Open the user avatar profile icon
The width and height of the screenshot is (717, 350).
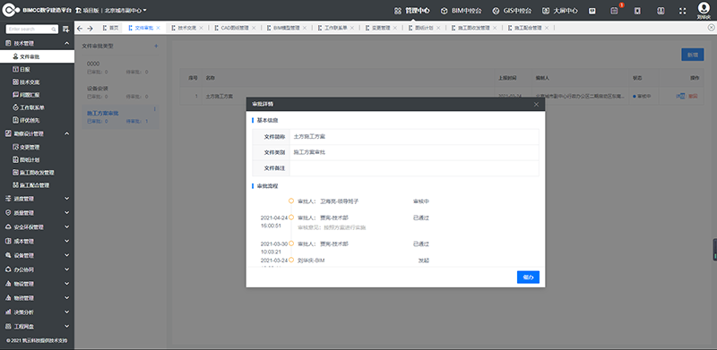coord(703,8)
